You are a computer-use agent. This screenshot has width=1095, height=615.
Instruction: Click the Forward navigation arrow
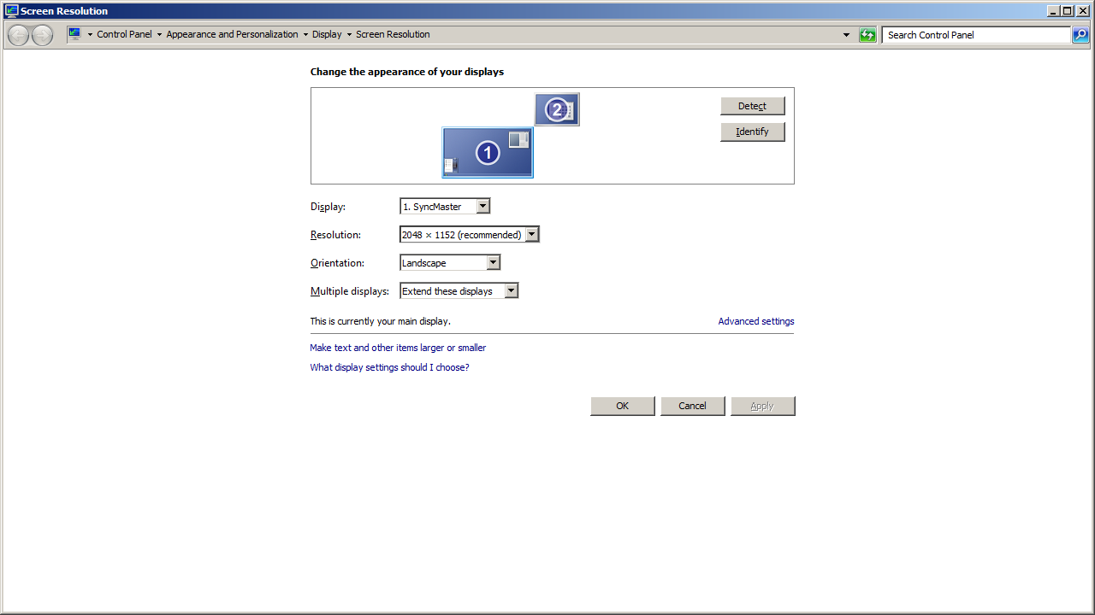pyautogui.click(x=42, y=35)
